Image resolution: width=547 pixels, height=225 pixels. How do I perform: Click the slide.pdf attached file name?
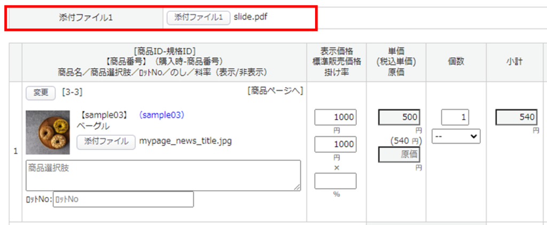pyautogui.click(x=251, y=17)
